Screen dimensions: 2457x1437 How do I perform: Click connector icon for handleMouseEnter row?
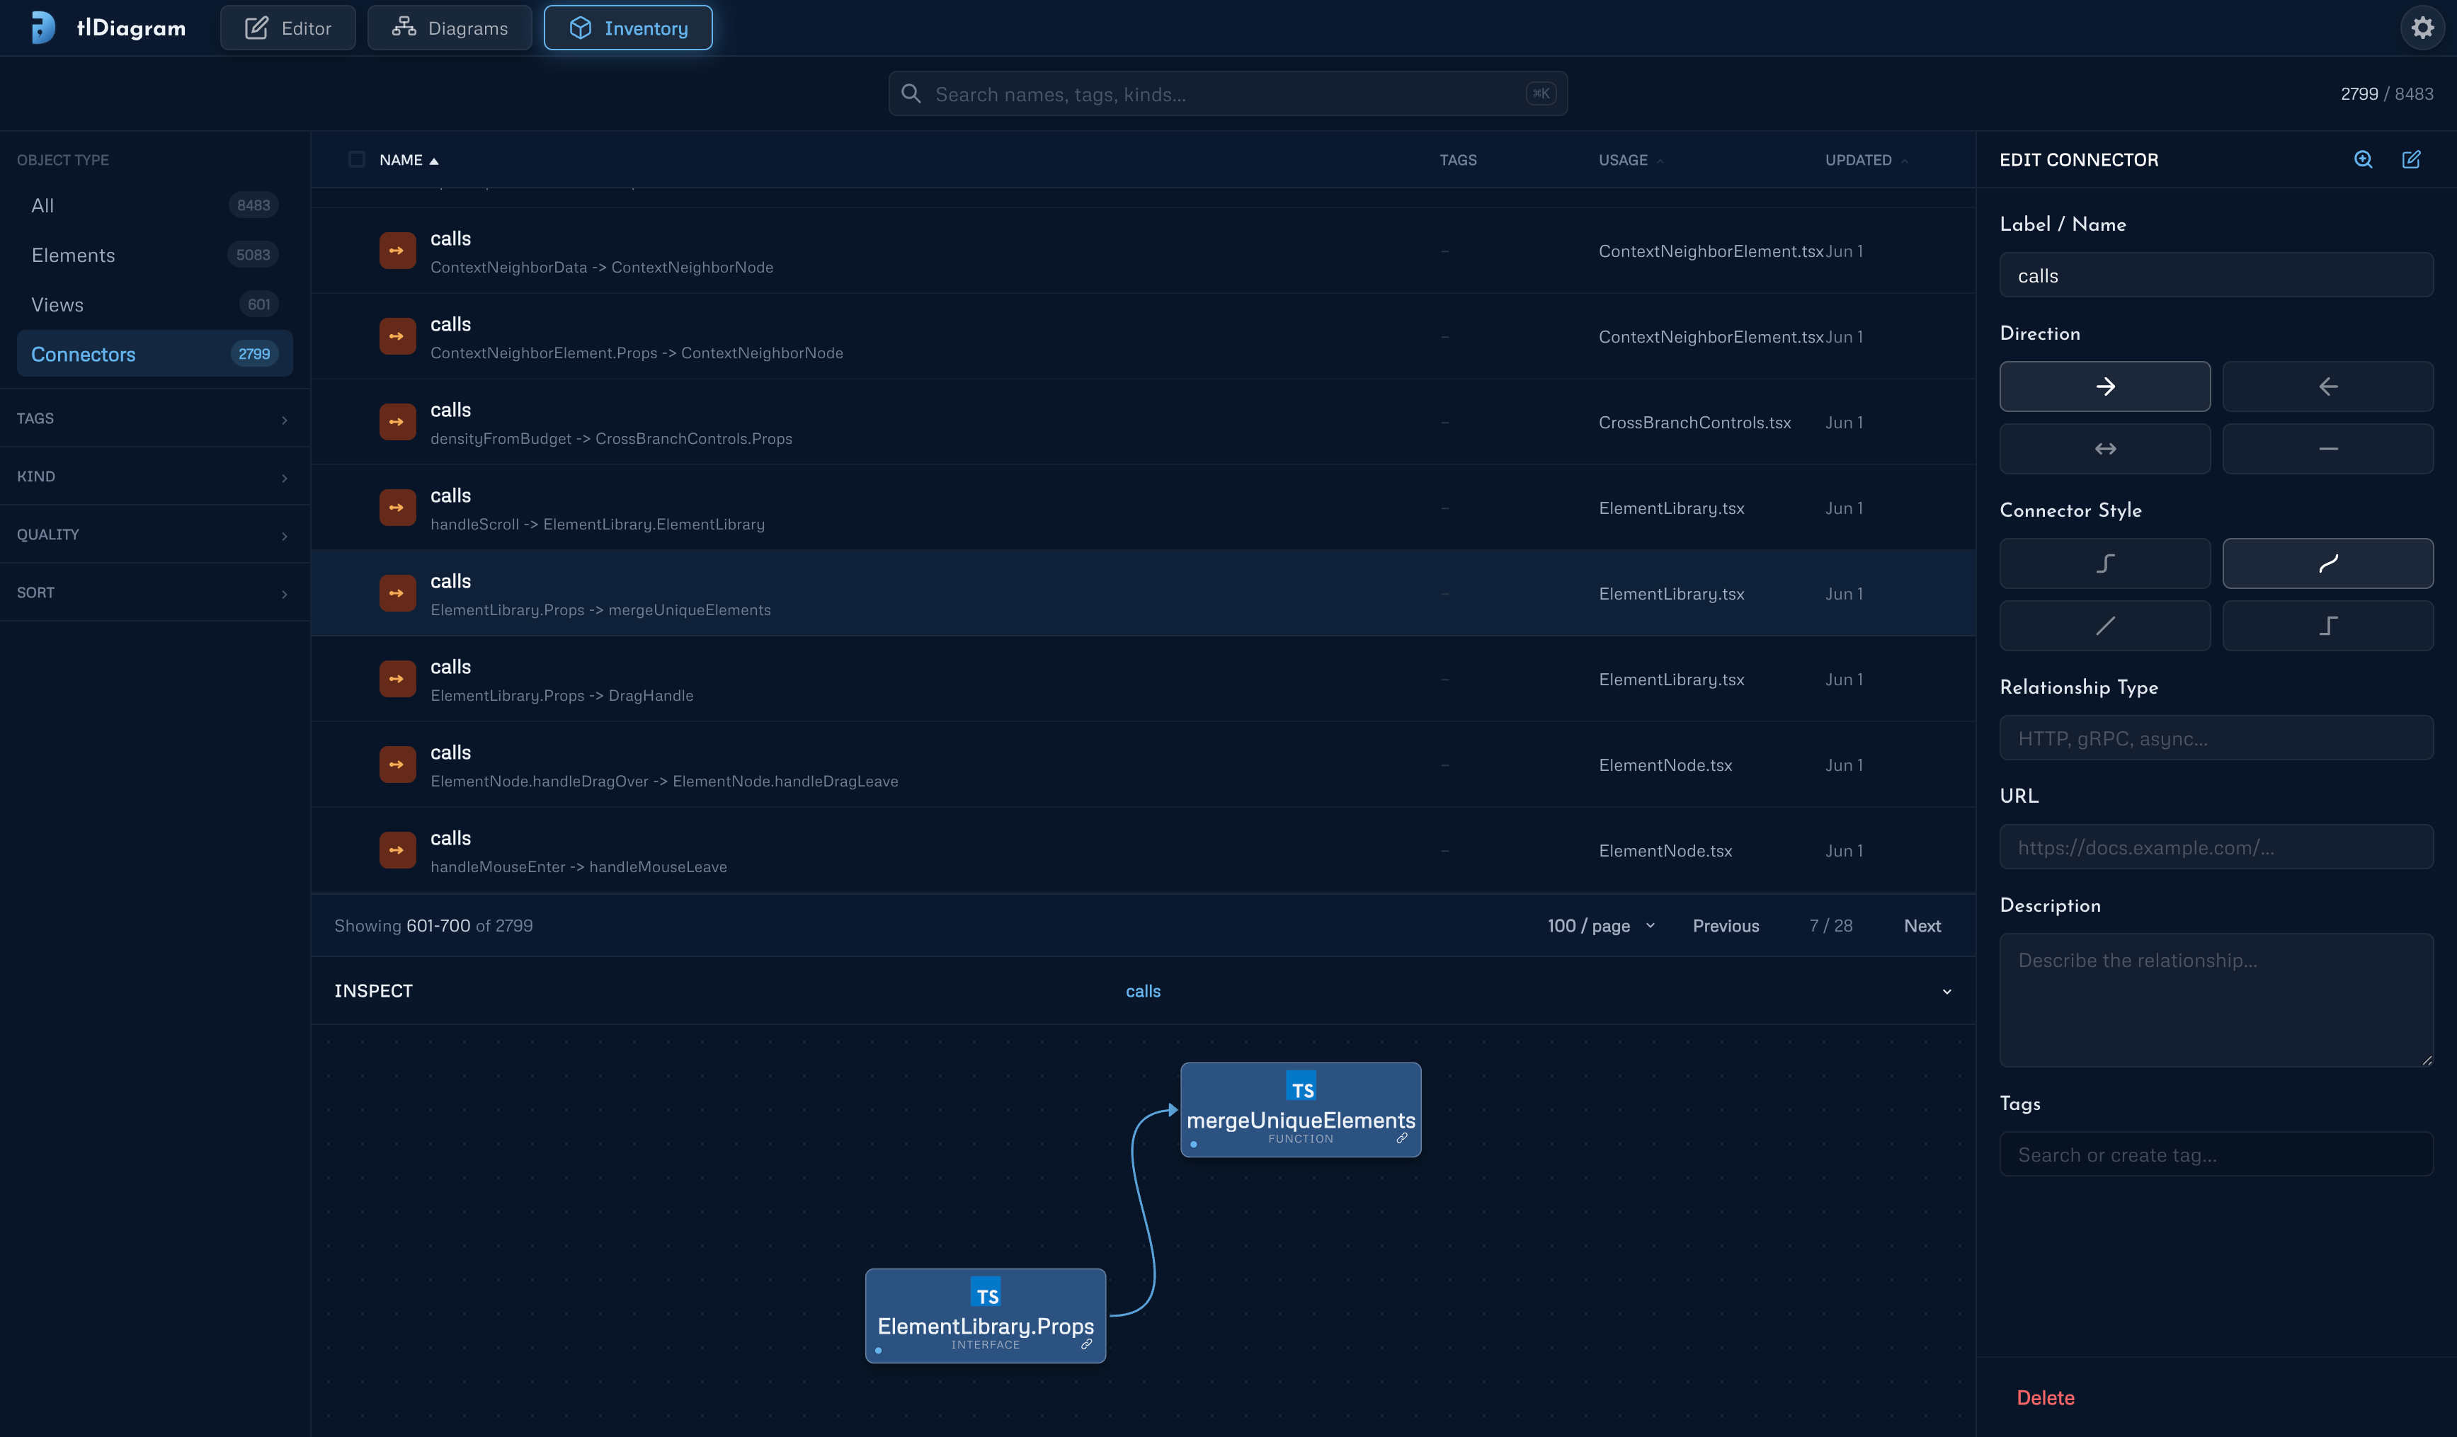[397, 851]
